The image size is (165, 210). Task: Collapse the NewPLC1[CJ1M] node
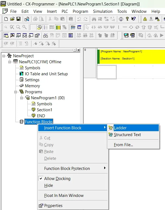point(9,62)
